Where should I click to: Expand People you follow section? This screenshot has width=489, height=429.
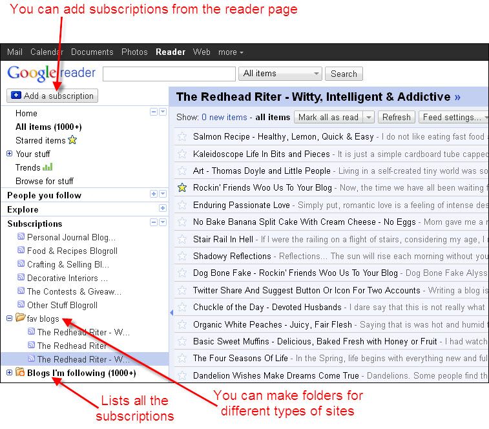154,194
